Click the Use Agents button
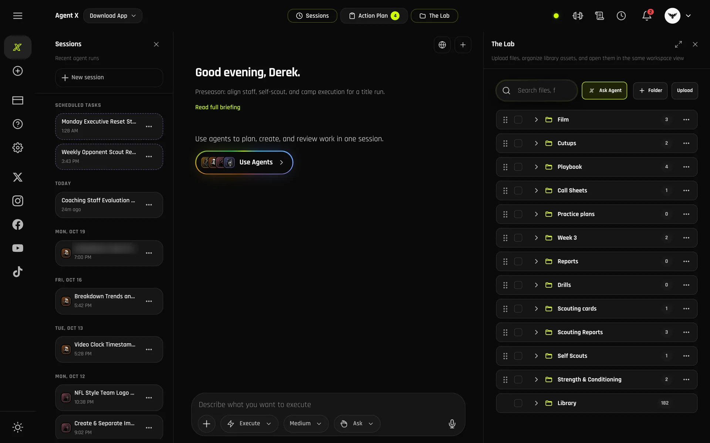This screenshot has height=443, width=710. [244, 162]
